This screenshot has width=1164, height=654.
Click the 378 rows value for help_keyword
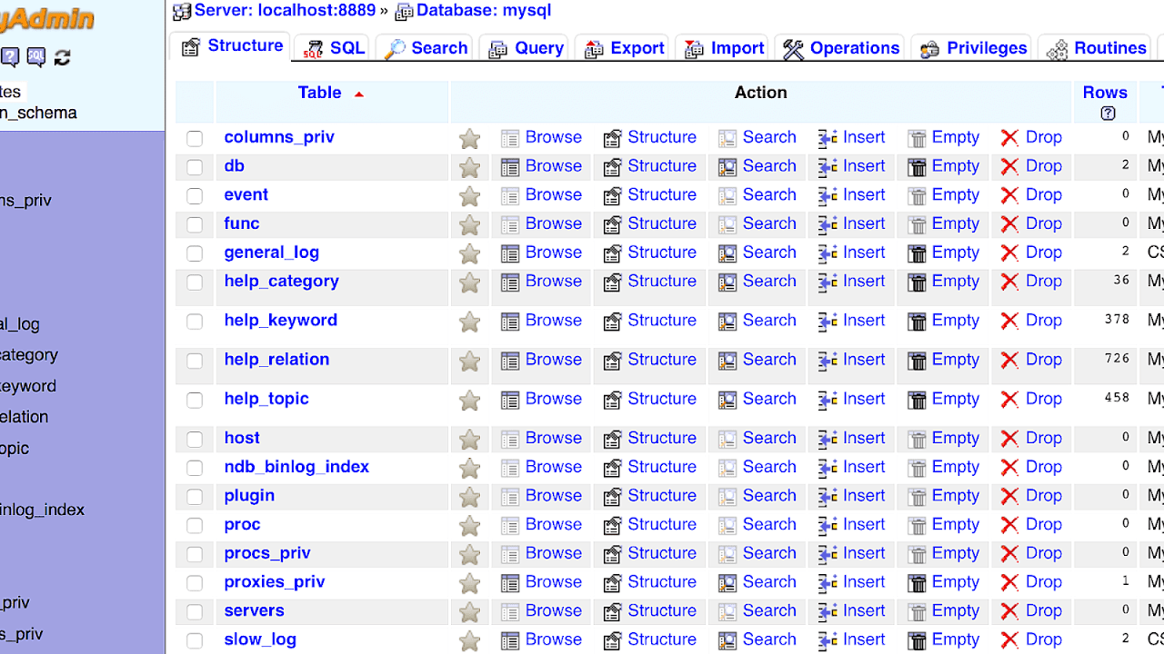(1117, 320)
